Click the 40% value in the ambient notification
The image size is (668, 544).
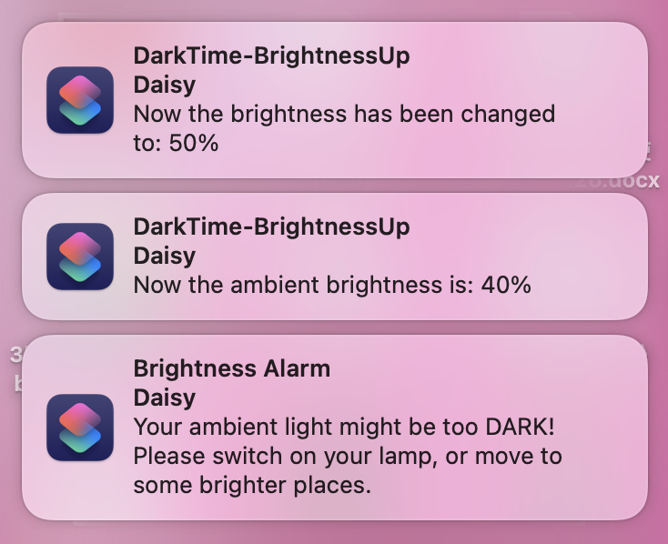coord(506,285)
